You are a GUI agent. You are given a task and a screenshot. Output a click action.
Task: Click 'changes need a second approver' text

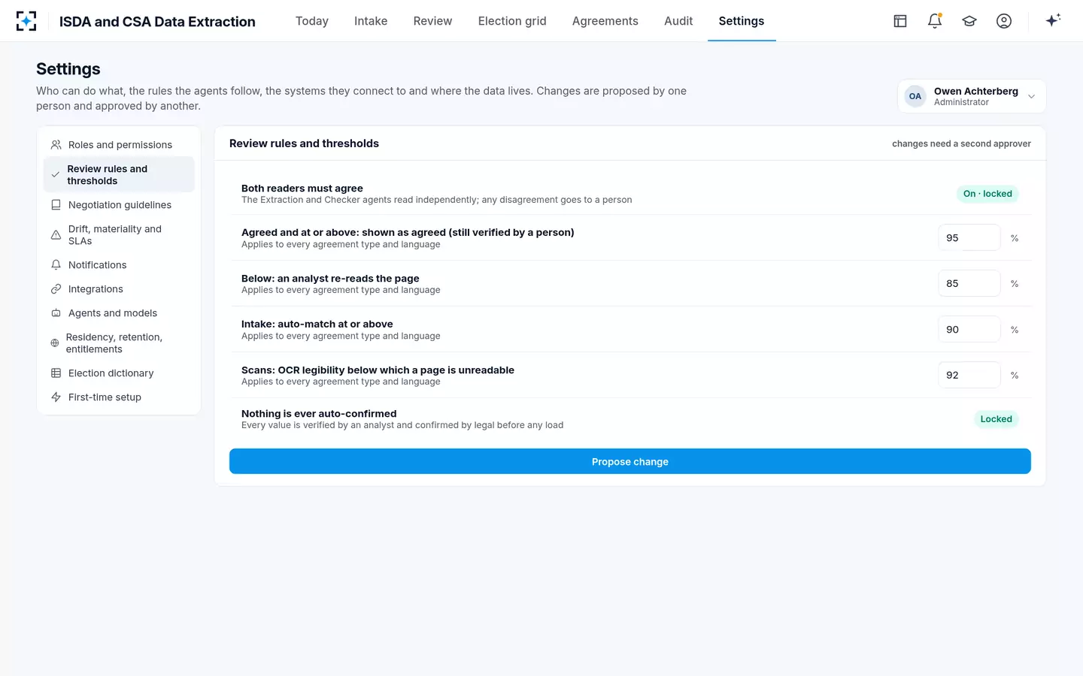(961, 143)
